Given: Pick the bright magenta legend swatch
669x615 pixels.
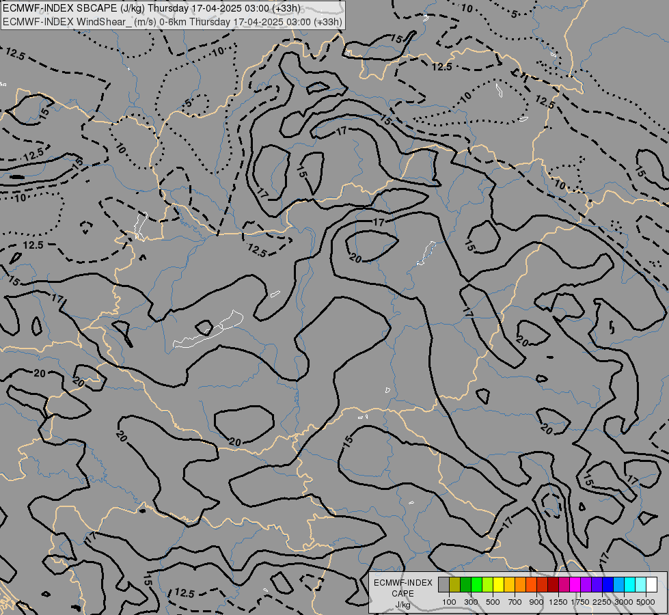Looking at the screenshot, I should (x=575, y=585).
